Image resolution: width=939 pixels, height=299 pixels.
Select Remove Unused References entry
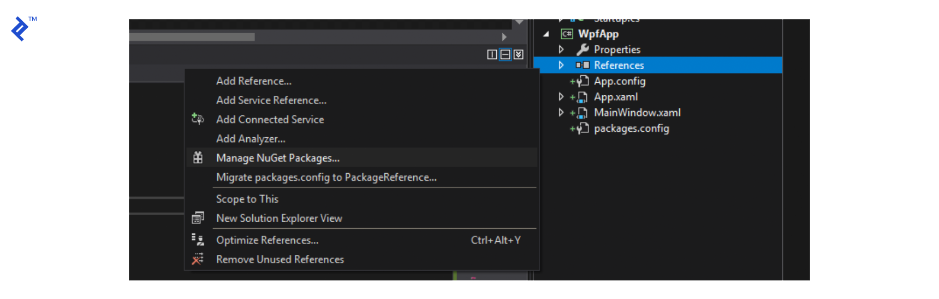coord(280,260)
